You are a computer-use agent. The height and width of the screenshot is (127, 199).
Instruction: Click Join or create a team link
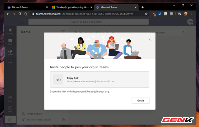pyautogui.click(x=36, y=120)
